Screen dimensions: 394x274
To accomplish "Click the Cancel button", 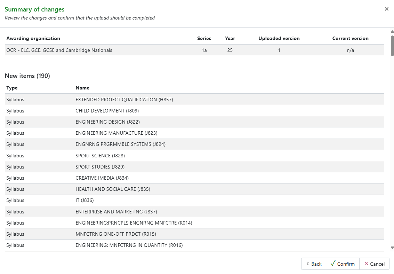I will coord(374,264).
